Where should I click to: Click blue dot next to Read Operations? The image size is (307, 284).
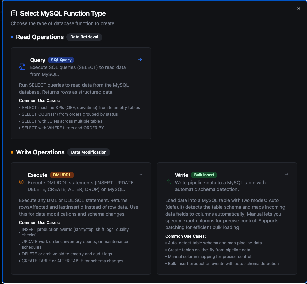point(12,37)
